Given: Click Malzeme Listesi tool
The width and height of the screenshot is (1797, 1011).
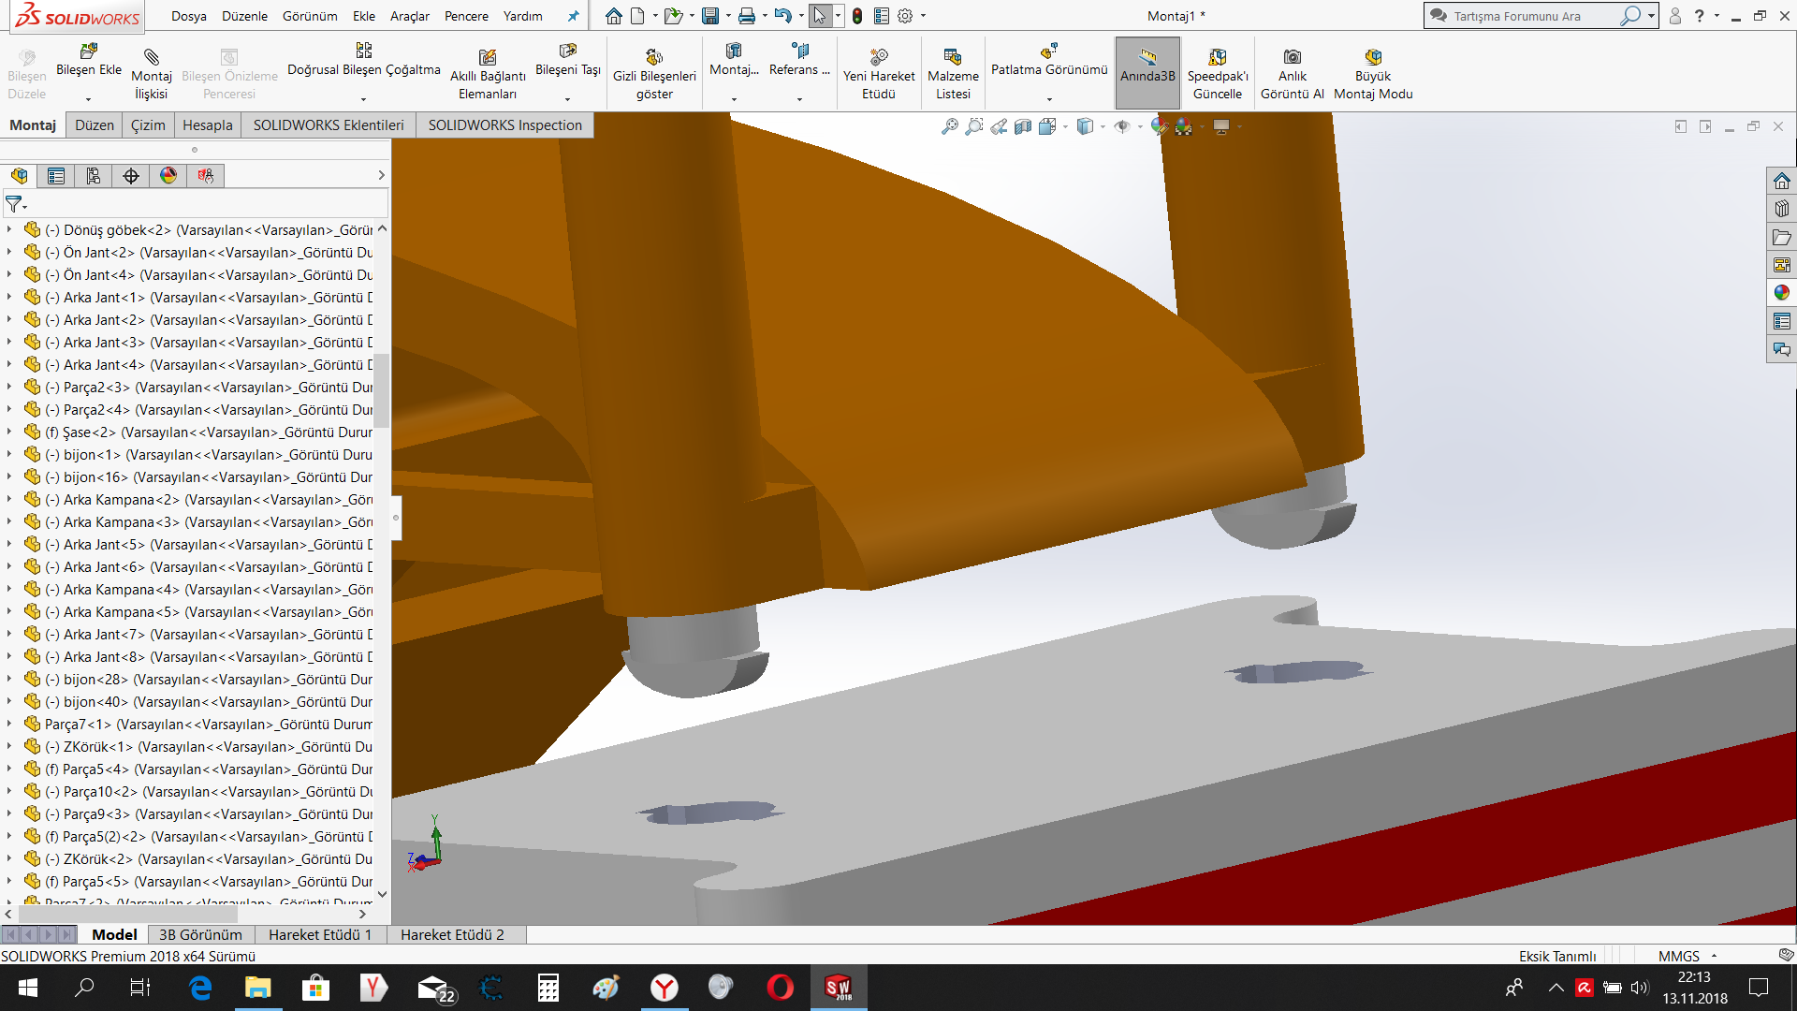Looking at the screenshot, I should click(953, 73).
